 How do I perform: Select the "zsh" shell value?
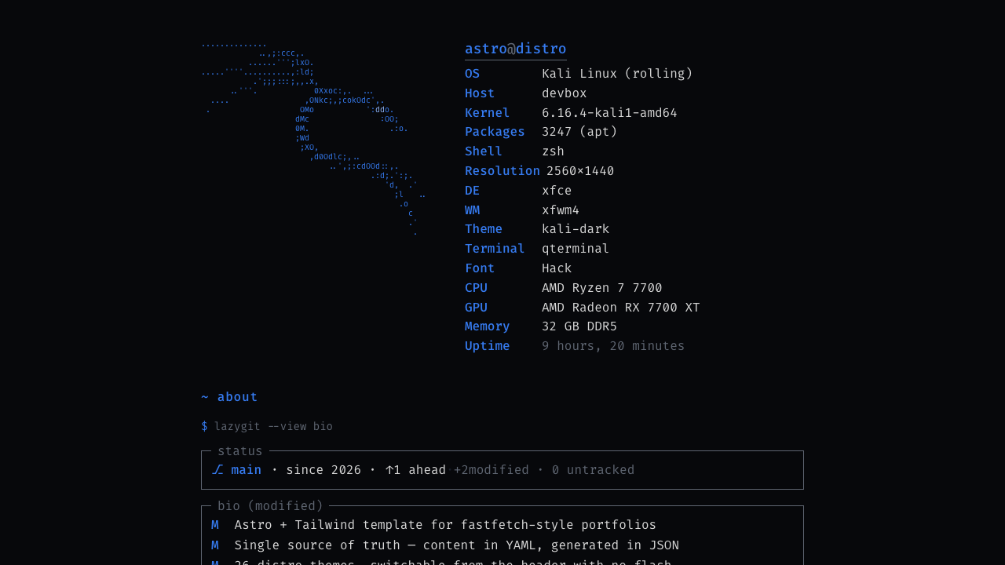(x=553, y=151)
